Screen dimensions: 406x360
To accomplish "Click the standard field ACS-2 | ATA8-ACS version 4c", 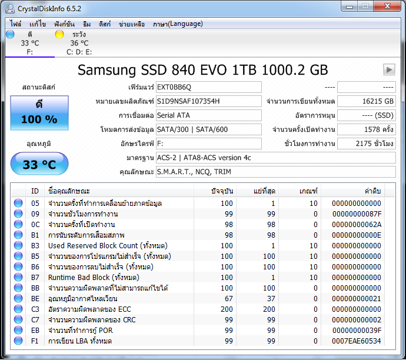I will [x=276, y=158].
